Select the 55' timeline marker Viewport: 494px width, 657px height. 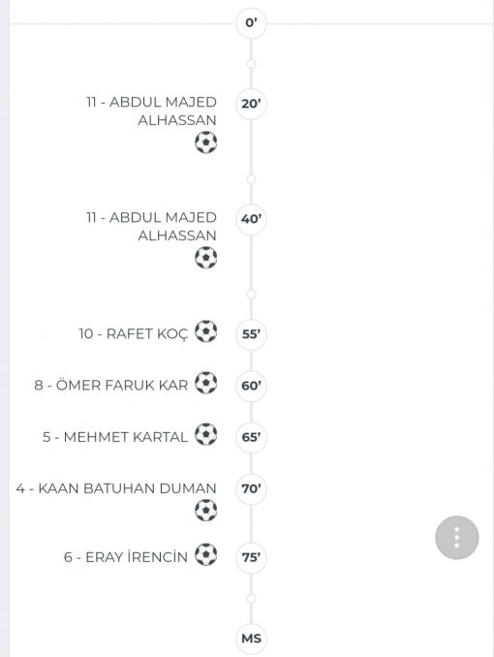click(251, 334)
